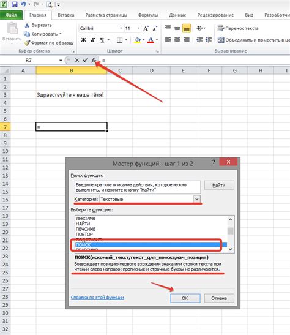
Task: Toggle Bold (Ж) formatting
Action: point(83,40)
